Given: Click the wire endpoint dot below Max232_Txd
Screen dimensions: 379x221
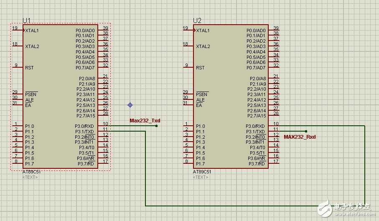Looking at the screenshot, I should (156, 126).
